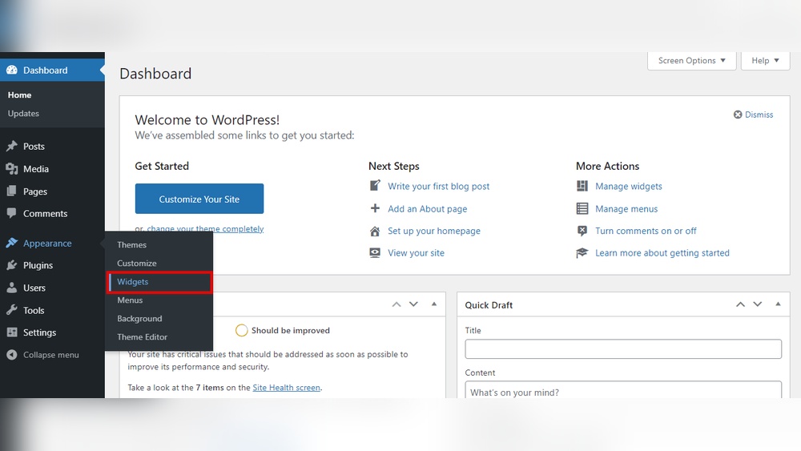
Task: Go to Home under Dashboard
Action: coord(19,95)
